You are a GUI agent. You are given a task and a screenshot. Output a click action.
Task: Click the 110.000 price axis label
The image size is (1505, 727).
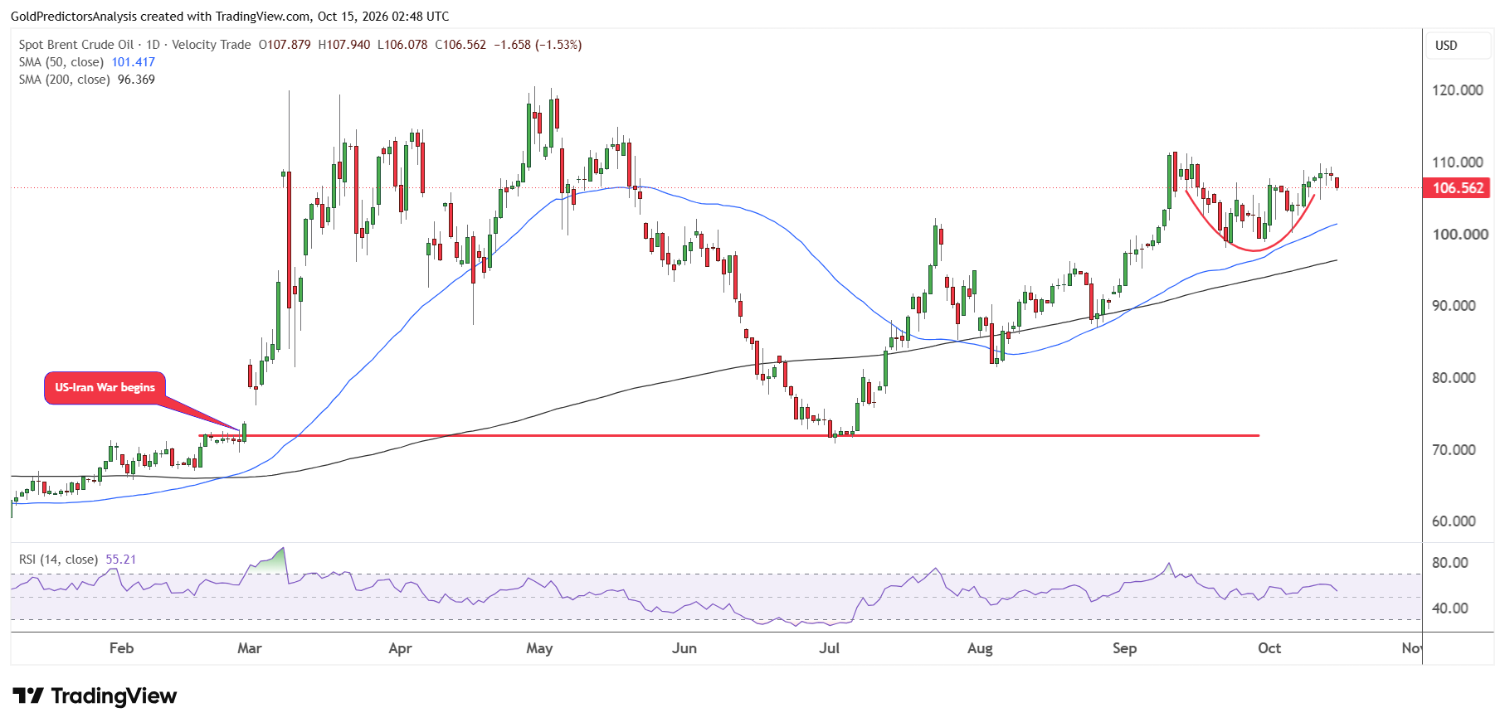(1458, 162)
